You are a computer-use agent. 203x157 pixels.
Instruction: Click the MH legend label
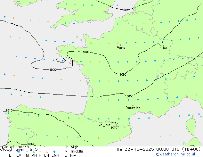tap(34, 155)
